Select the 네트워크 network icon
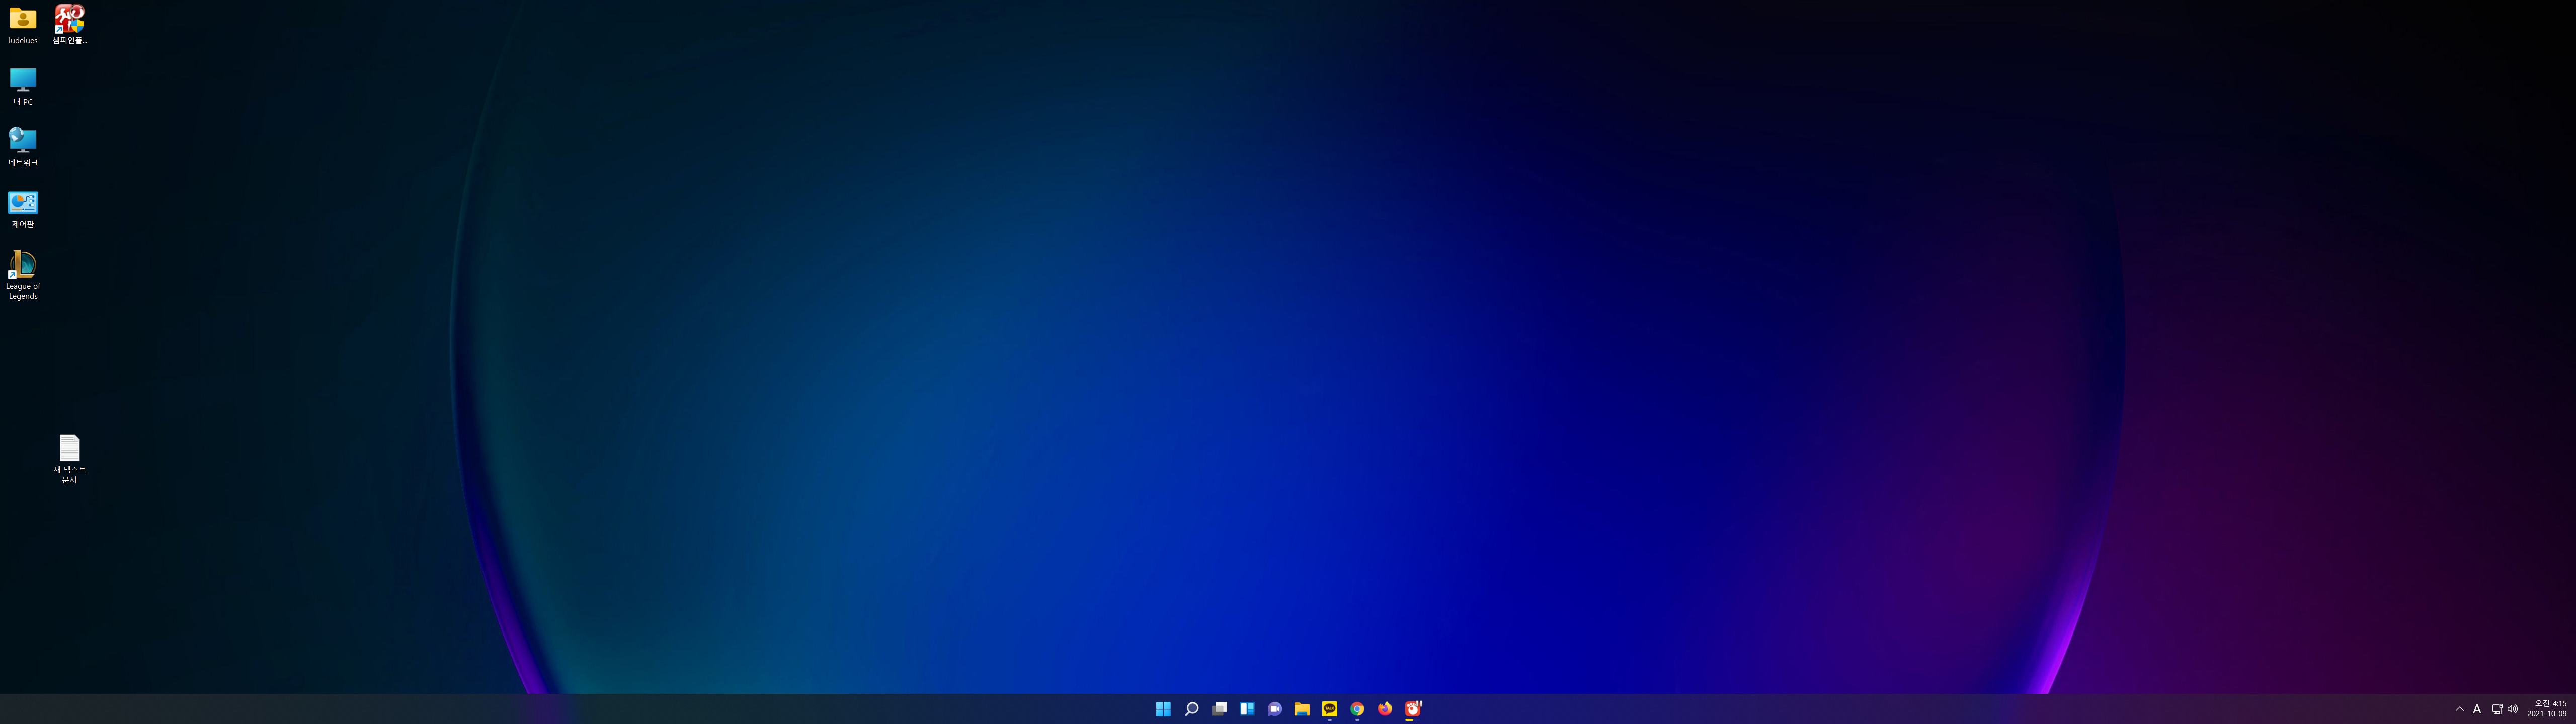The height and width of the screenshot is (724, 2576). point(23,147)
